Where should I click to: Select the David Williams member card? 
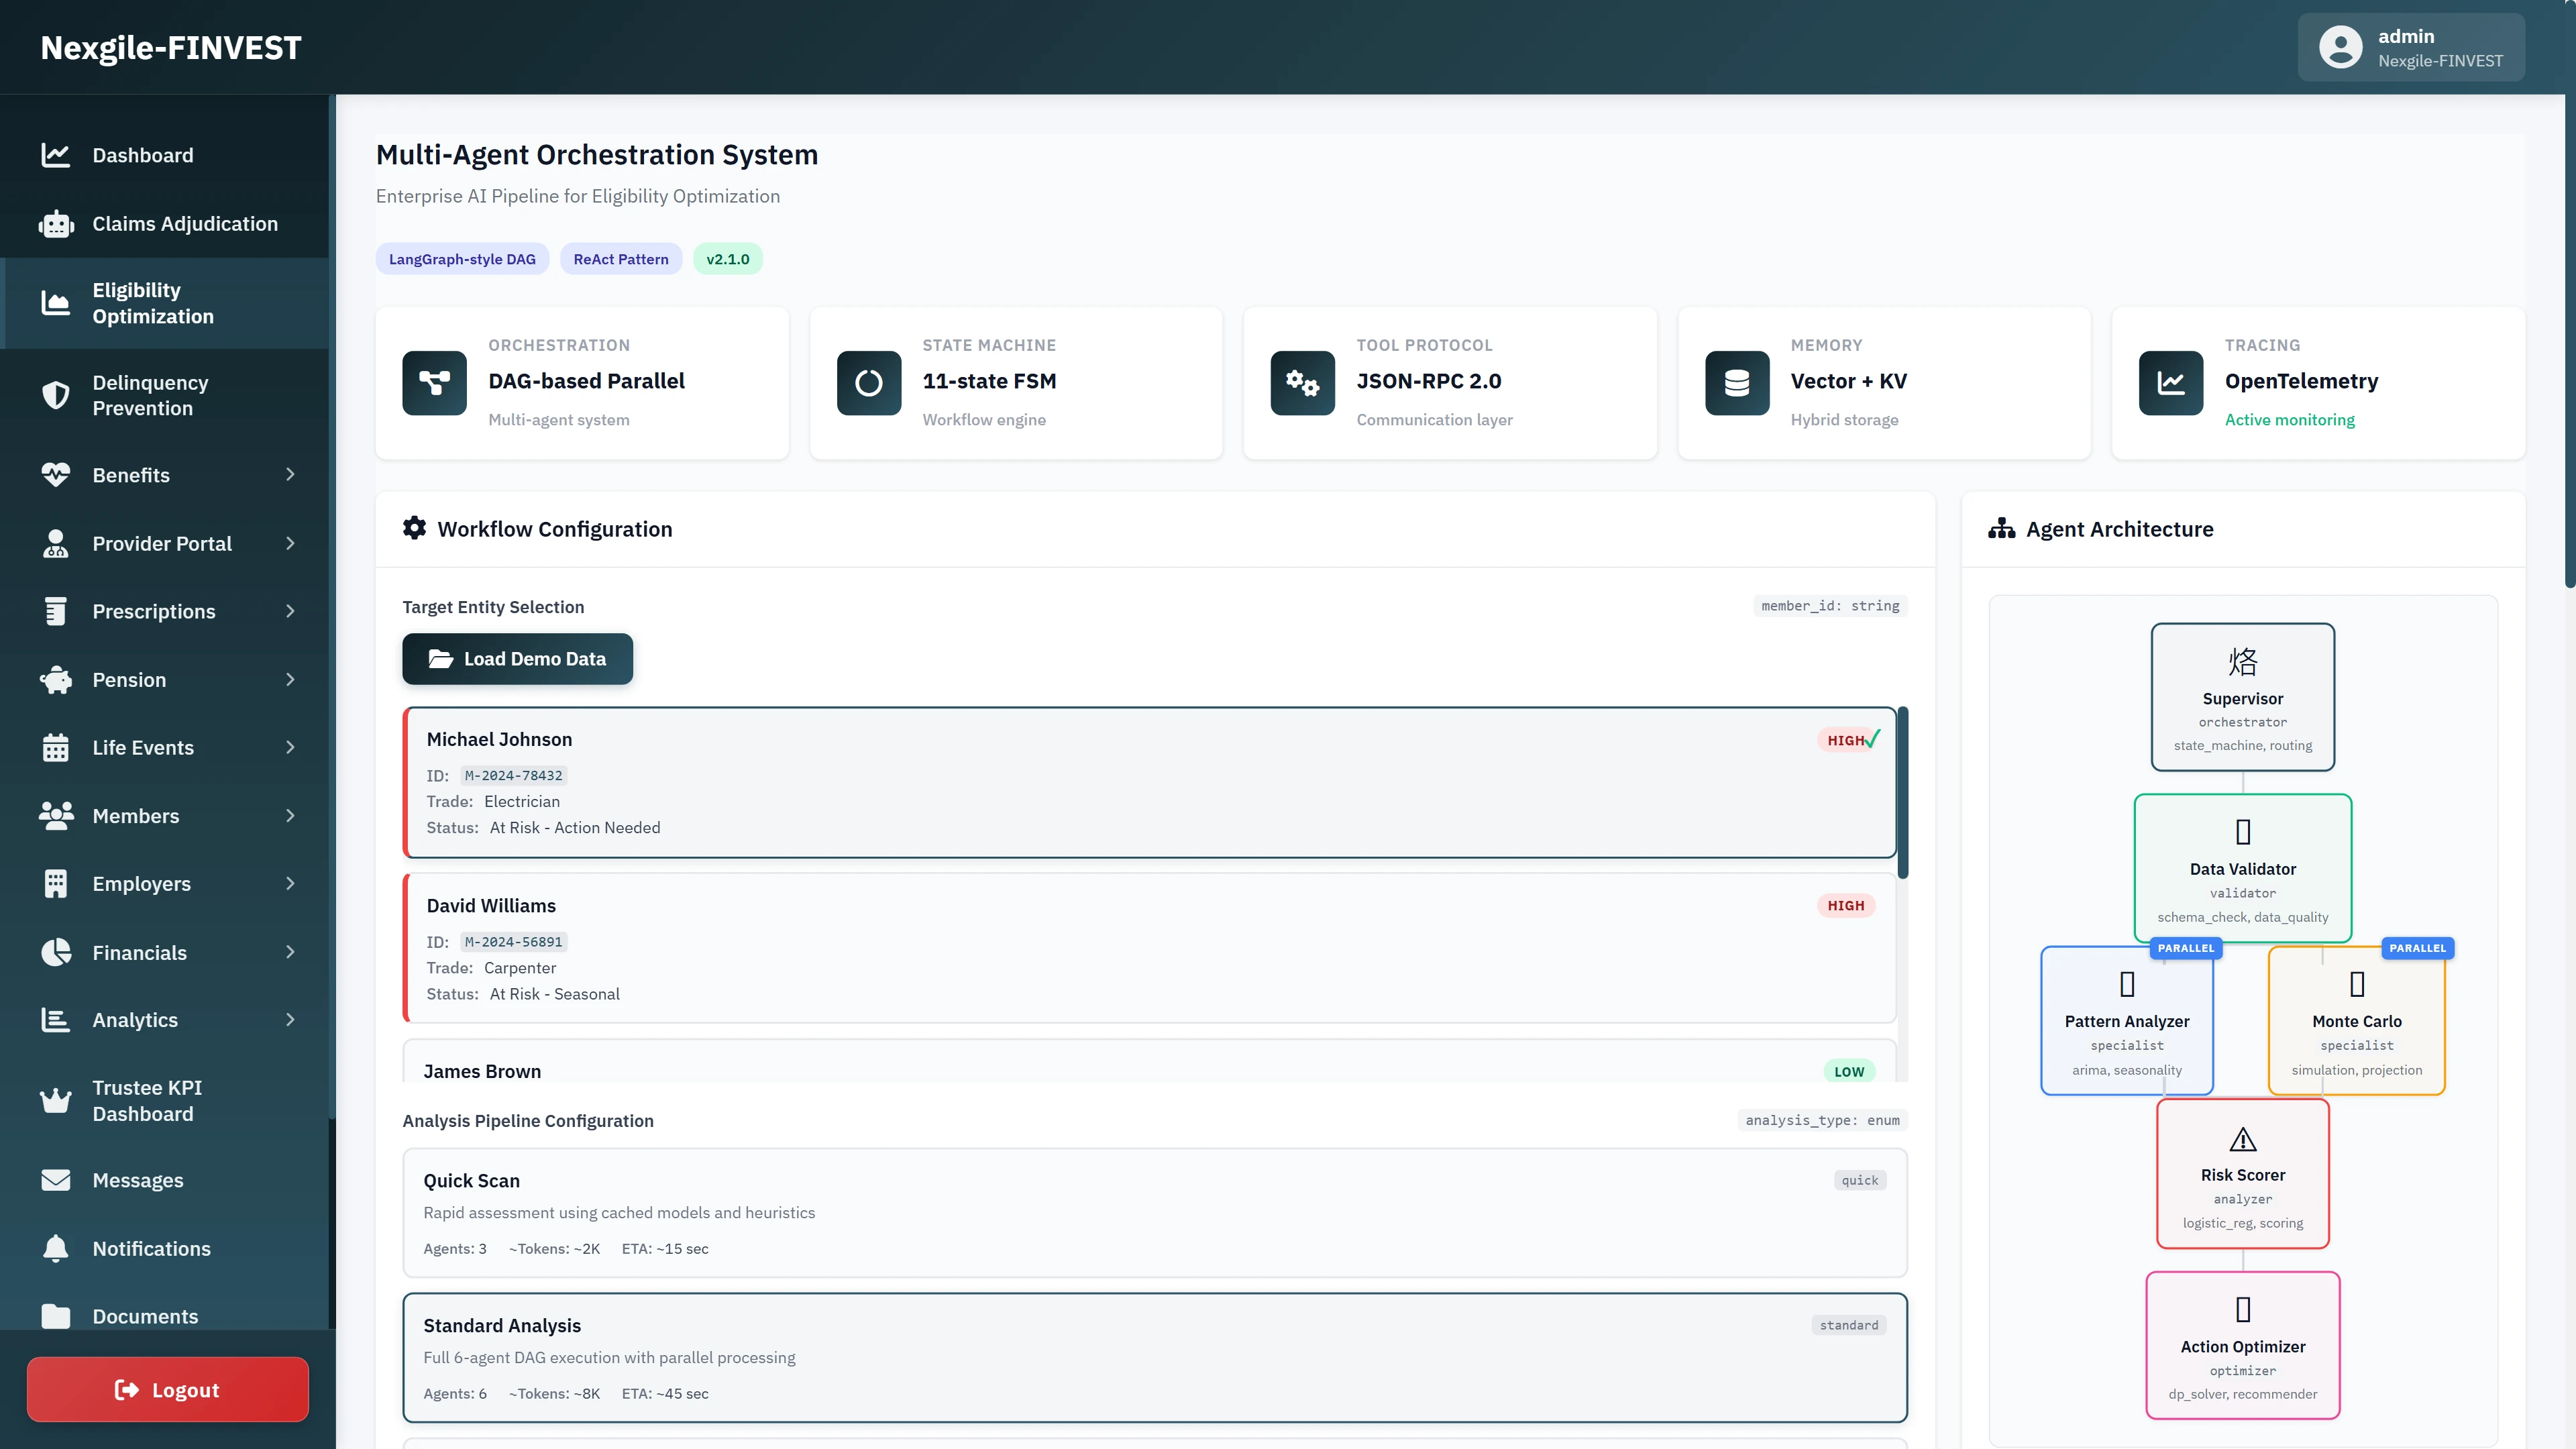pyautogui.click(x=1150, y=948)
